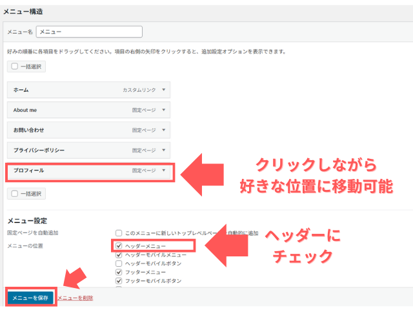Check the ヘッダーモバイルボタン checkbox

pos(119,263)
